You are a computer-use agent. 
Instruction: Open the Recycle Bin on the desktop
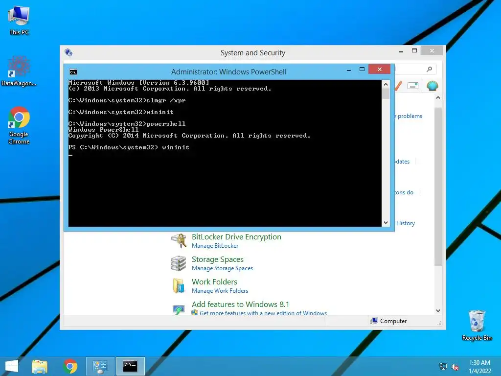point(477,325)
